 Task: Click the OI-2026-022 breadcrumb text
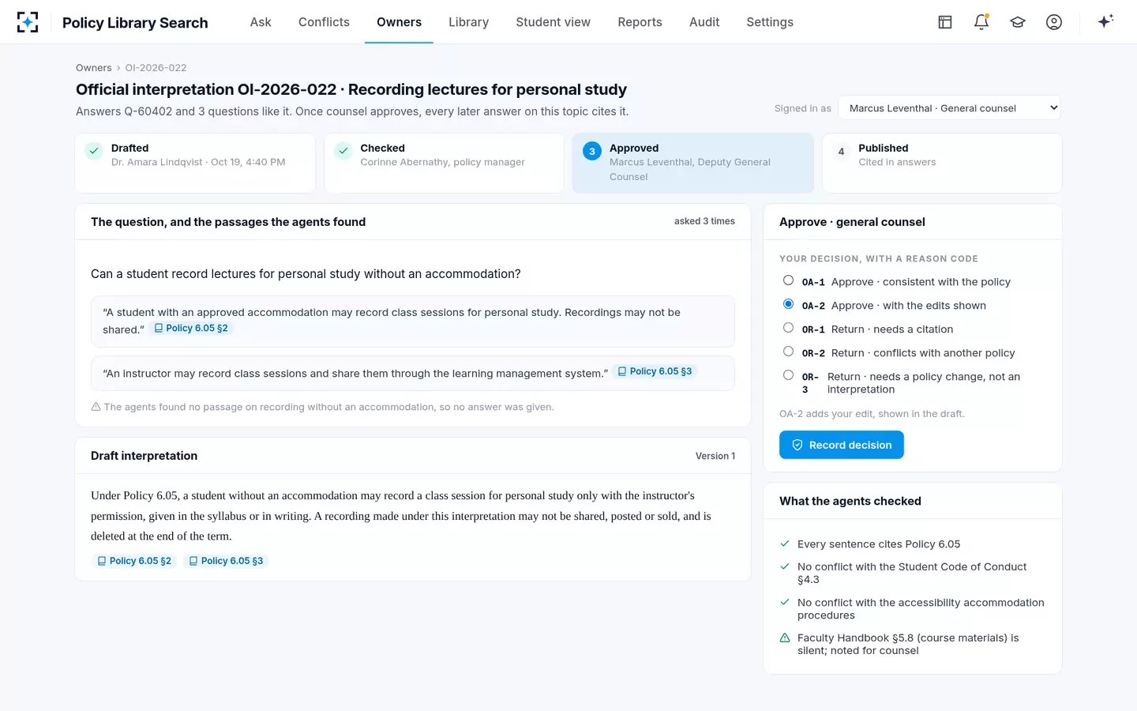pyautogui.click(x=156, y=68)
